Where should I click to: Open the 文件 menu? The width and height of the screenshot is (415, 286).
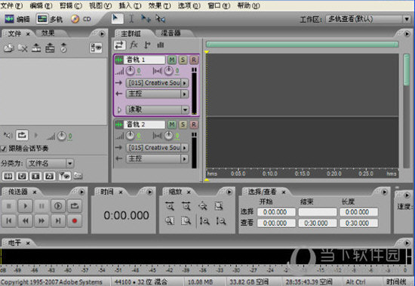click(x=11, y=5)
